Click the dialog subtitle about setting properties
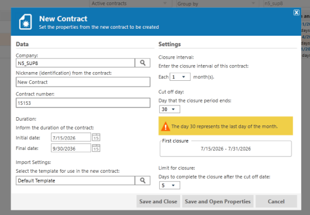310x215 pixels. click(99, 27)
